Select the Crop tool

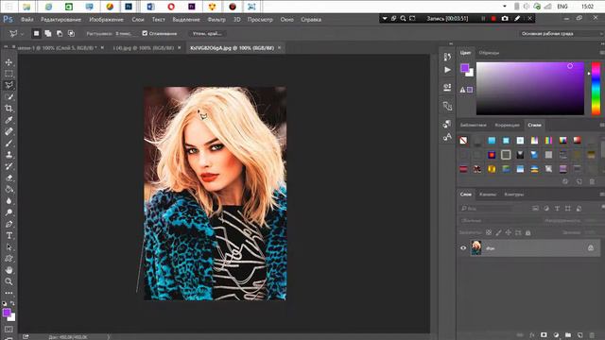pos(9,109)
